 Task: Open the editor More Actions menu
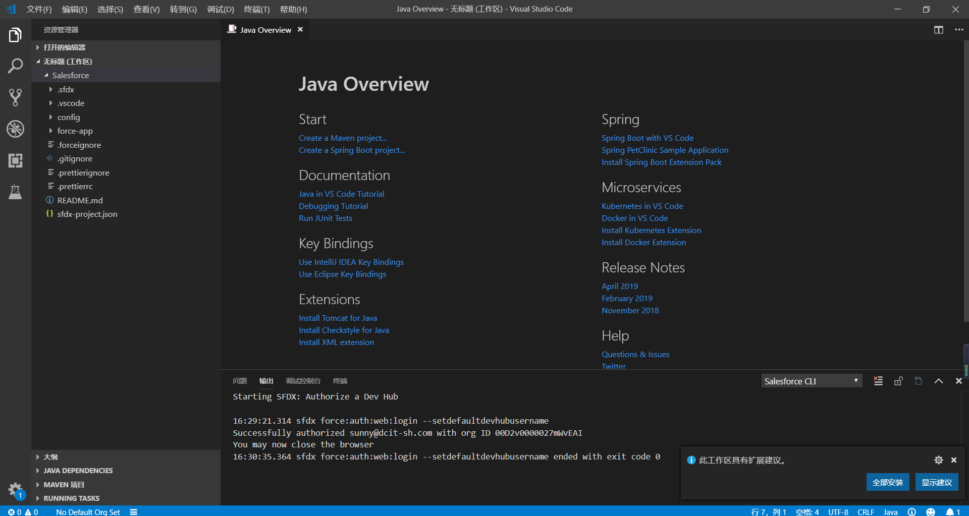pos(959,30)
